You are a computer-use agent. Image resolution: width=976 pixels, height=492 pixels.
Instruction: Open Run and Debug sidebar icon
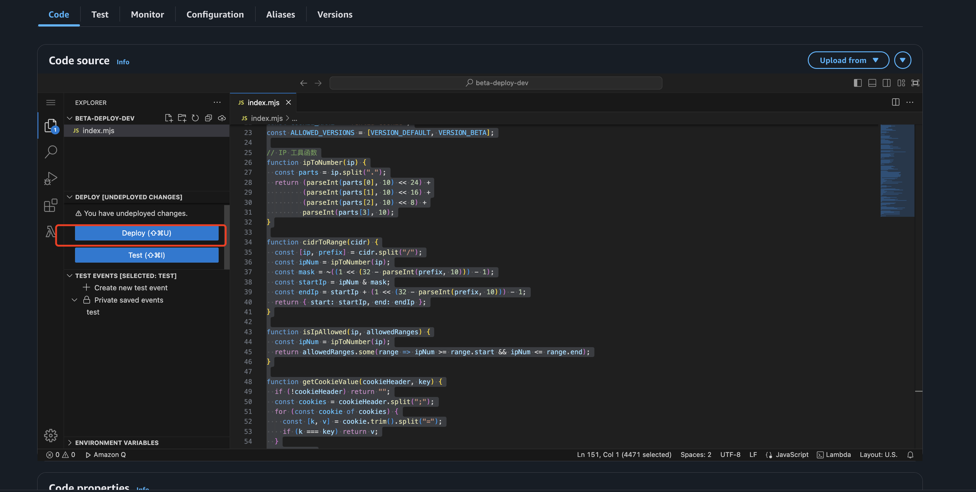pos(51,178)
